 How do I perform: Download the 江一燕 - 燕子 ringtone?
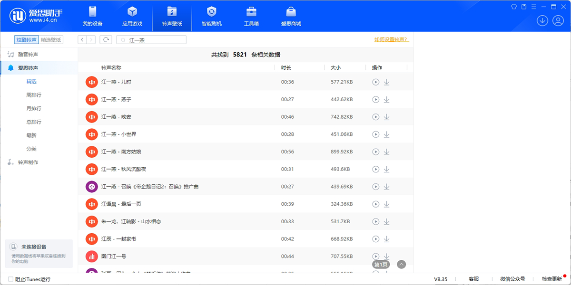coord(386,99)
